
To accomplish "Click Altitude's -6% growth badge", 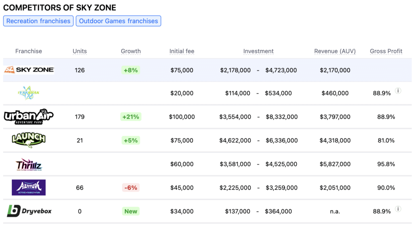I will [x=131, y=188].
